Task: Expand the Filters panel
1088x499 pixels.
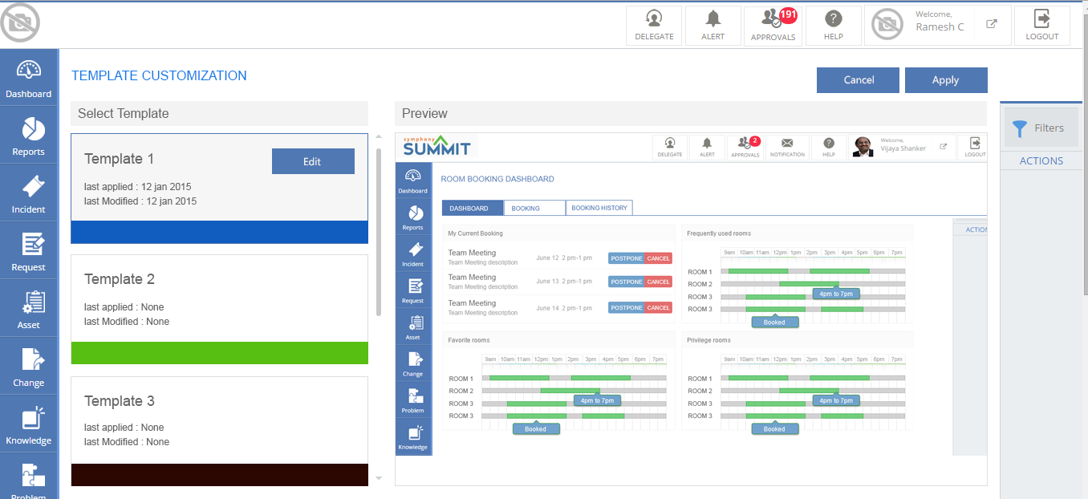Action: pos(1041,128)
